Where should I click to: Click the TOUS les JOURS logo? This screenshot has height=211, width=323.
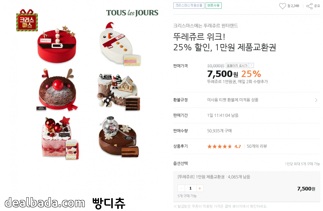[132, 13]
